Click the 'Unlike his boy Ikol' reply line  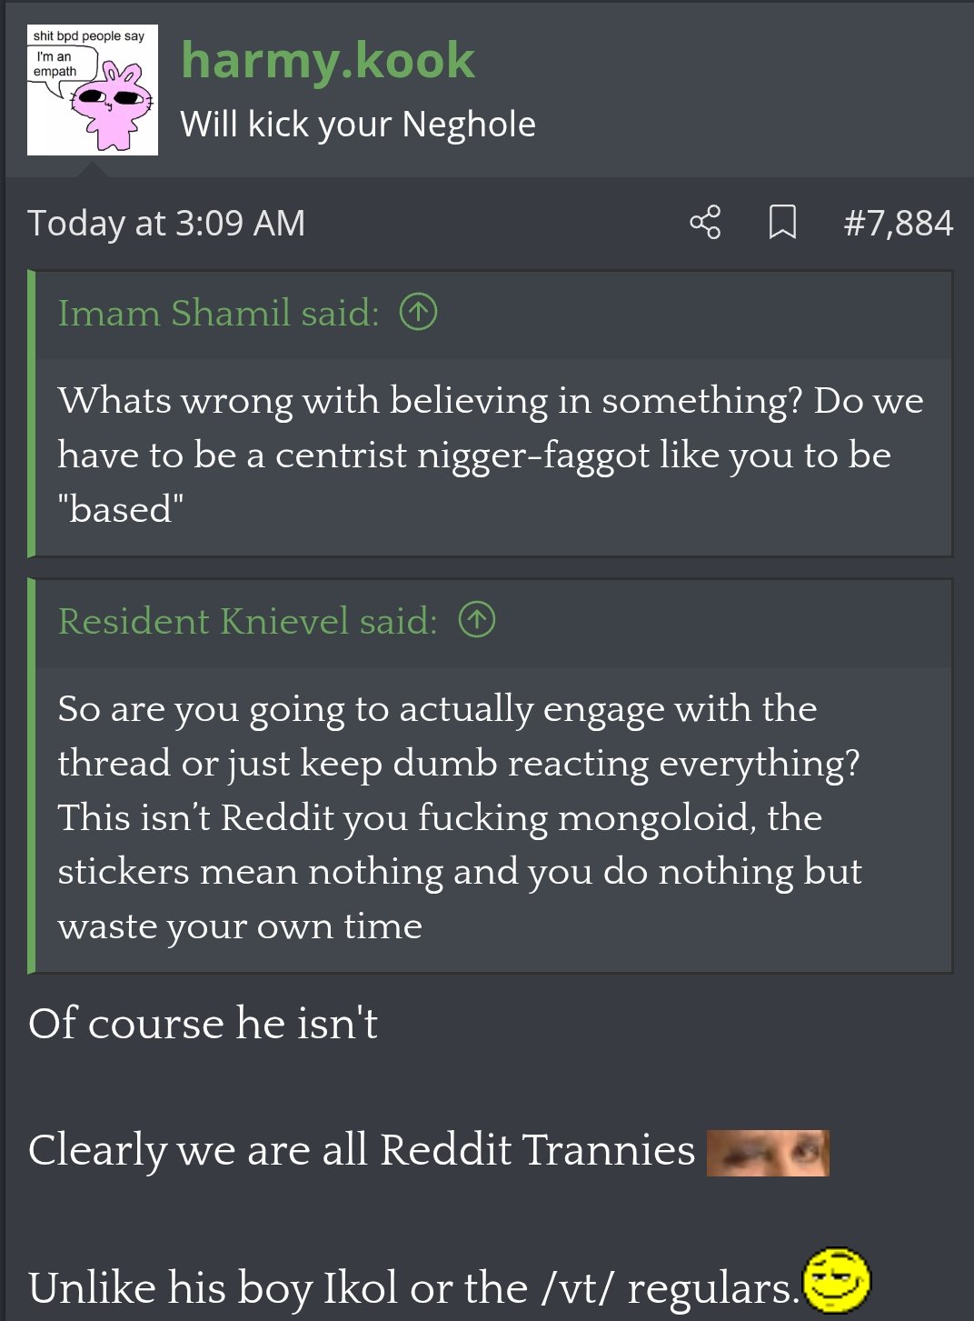coord(414,1287)
